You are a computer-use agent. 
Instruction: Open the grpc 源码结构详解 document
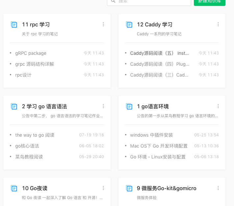(x=35, y=64)
